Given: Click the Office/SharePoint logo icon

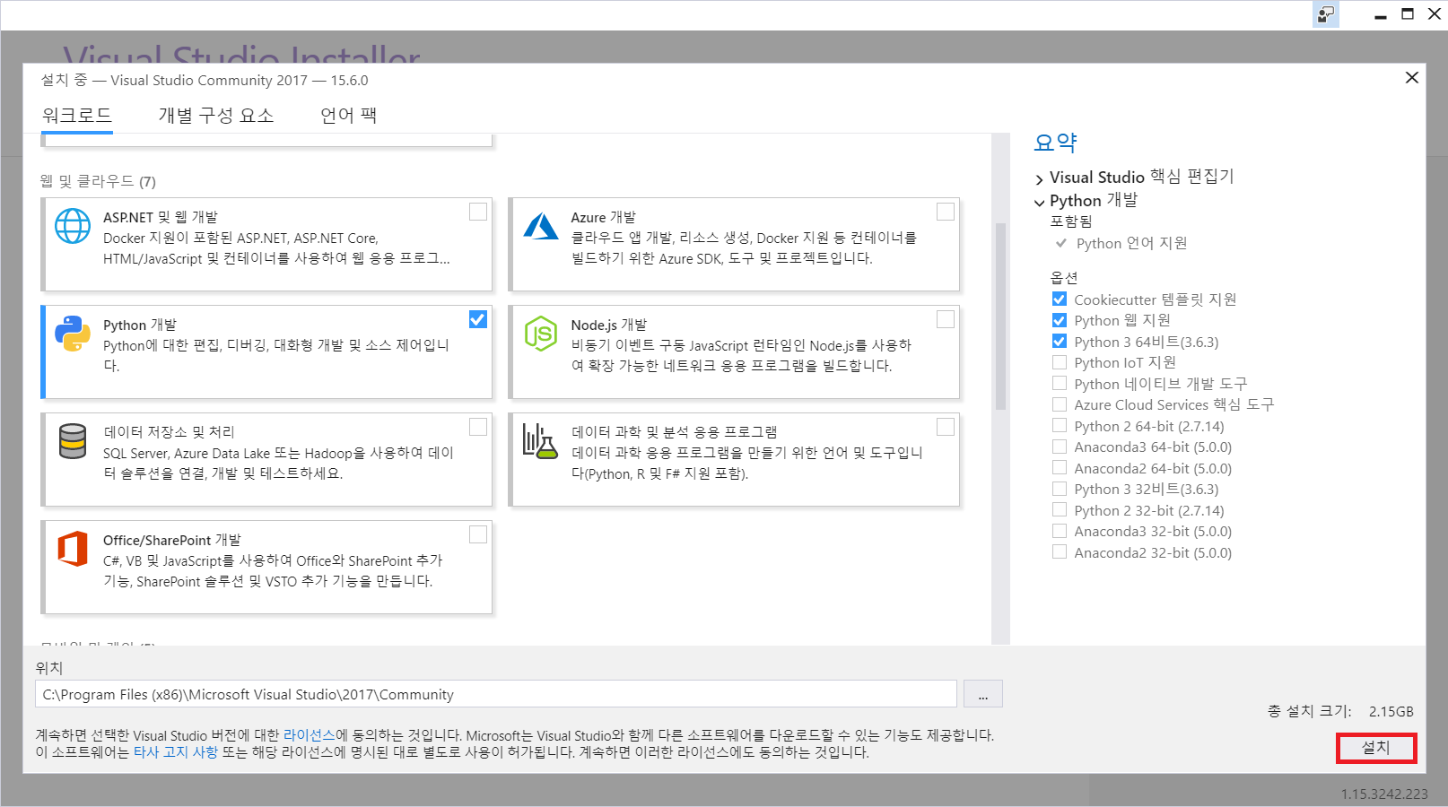Looking at the screenshot, I should tap(73, 549).
